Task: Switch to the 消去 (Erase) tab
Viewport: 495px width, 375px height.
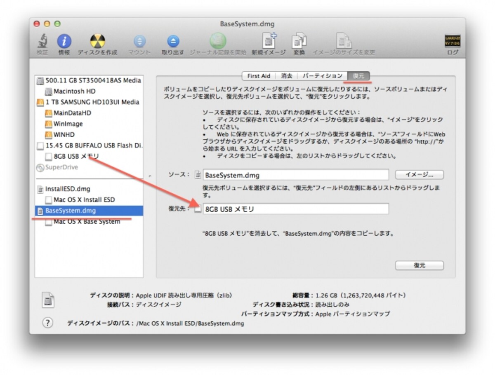Action: 287,76
